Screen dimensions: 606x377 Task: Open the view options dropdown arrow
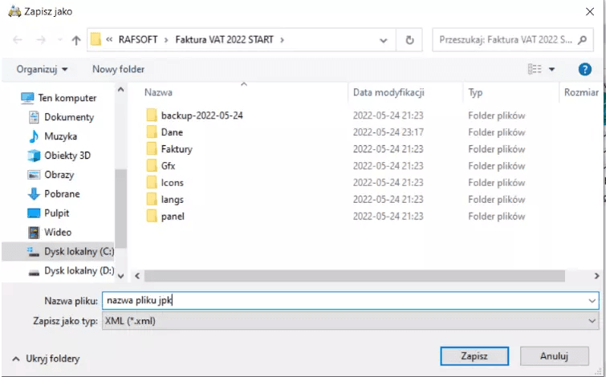click(x=552, y=70)
